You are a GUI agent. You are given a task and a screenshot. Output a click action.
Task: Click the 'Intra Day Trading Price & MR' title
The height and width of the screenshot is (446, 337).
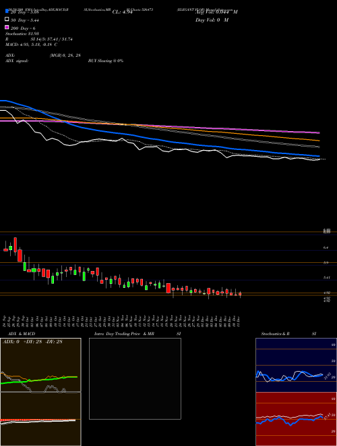pos(124,334)
